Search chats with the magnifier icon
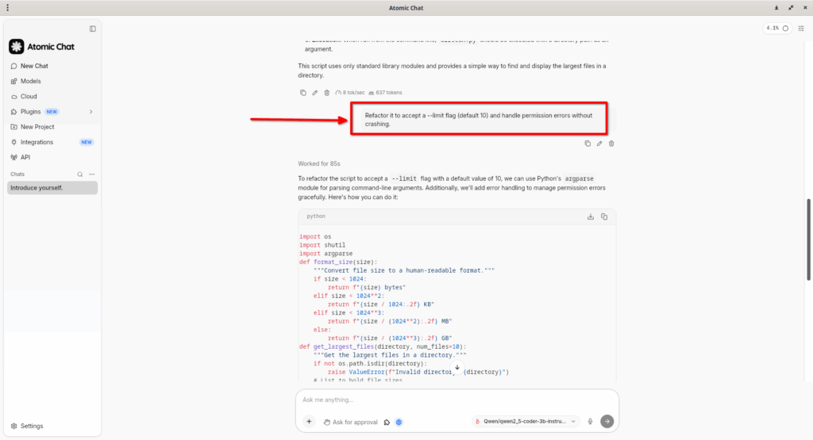 coord(80,174)
